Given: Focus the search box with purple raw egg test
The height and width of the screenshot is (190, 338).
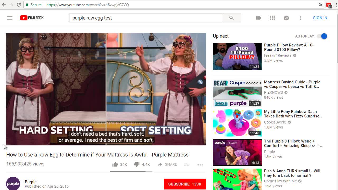Looking at the screenshot, I should 146,18.
